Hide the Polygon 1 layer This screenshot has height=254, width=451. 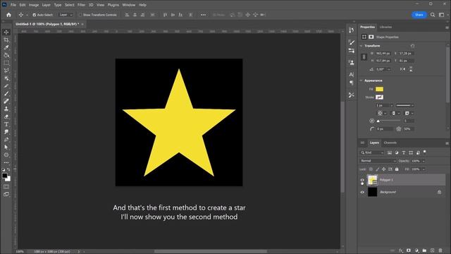click(362, 180)
